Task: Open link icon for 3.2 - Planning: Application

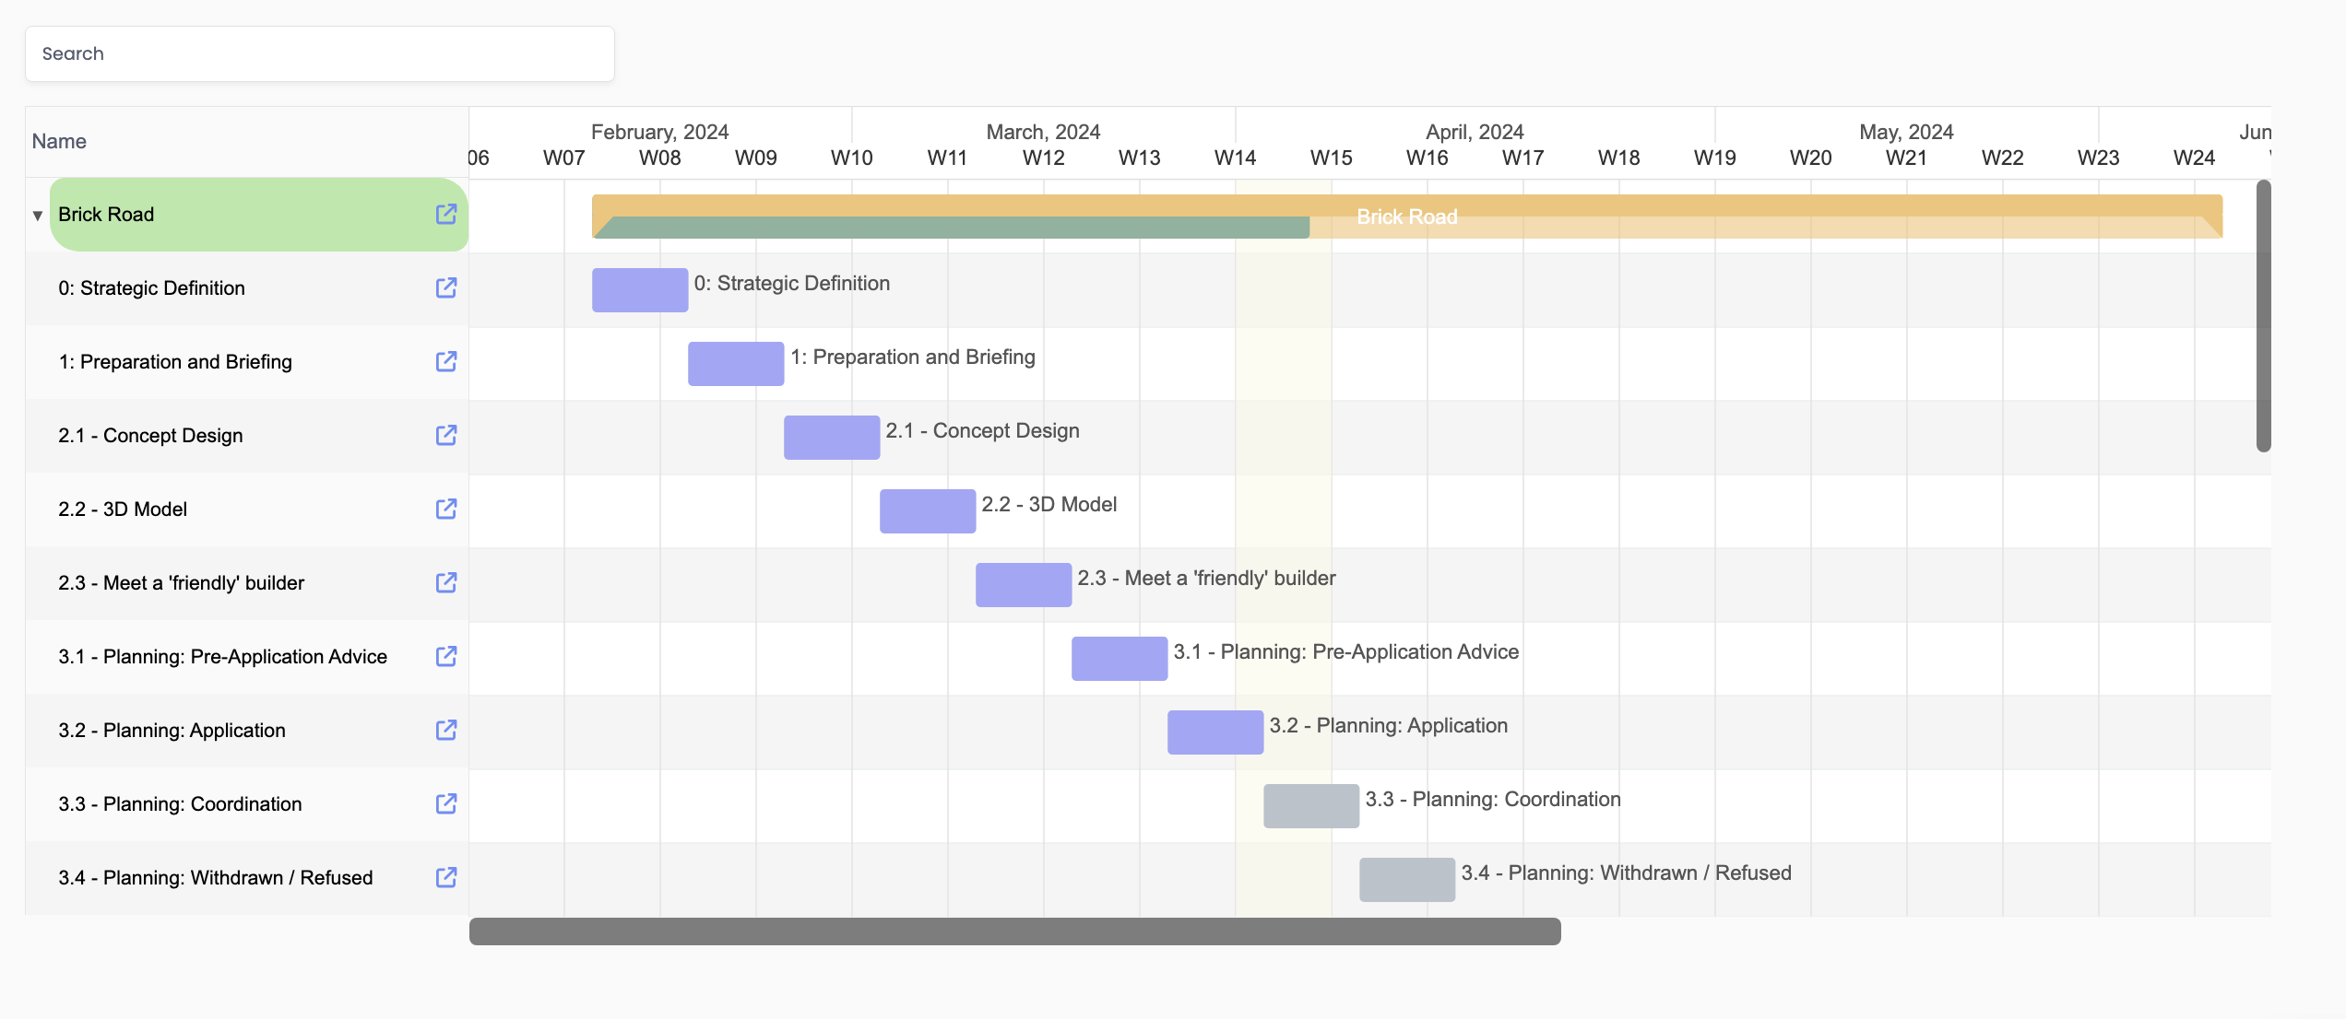Action: [446, 730]
